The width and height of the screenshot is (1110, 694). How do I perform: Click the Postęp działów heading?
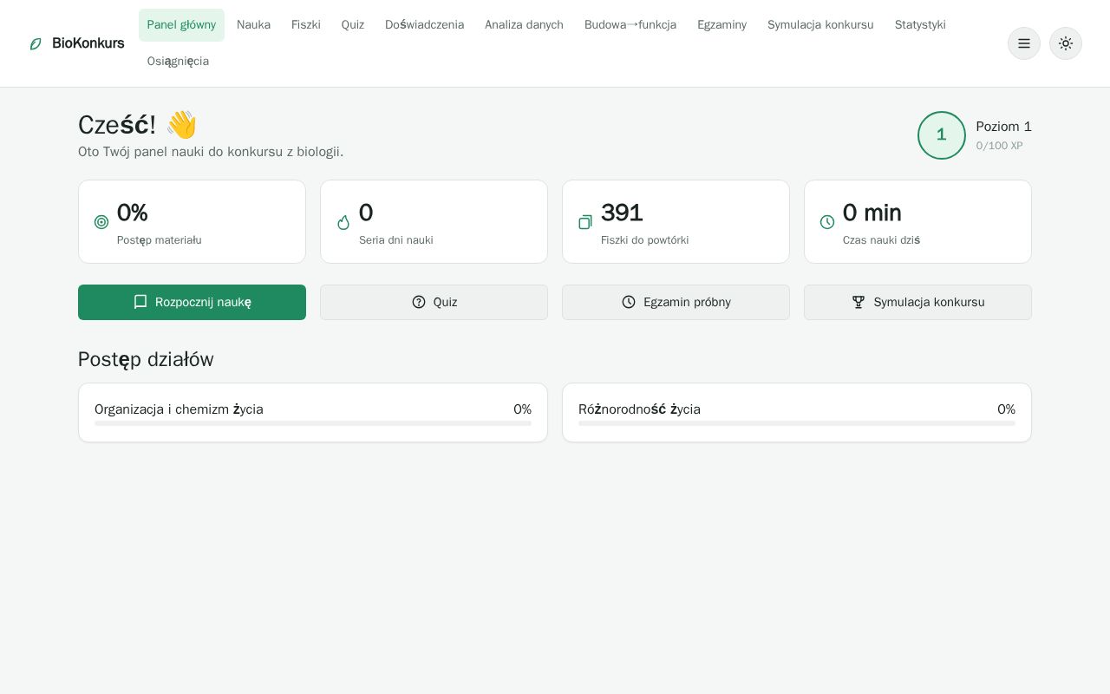[146, 359]
